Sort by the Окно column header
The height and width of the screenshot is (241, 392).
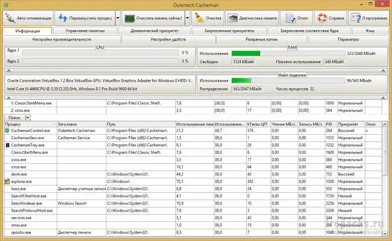(x=373, y=124)
